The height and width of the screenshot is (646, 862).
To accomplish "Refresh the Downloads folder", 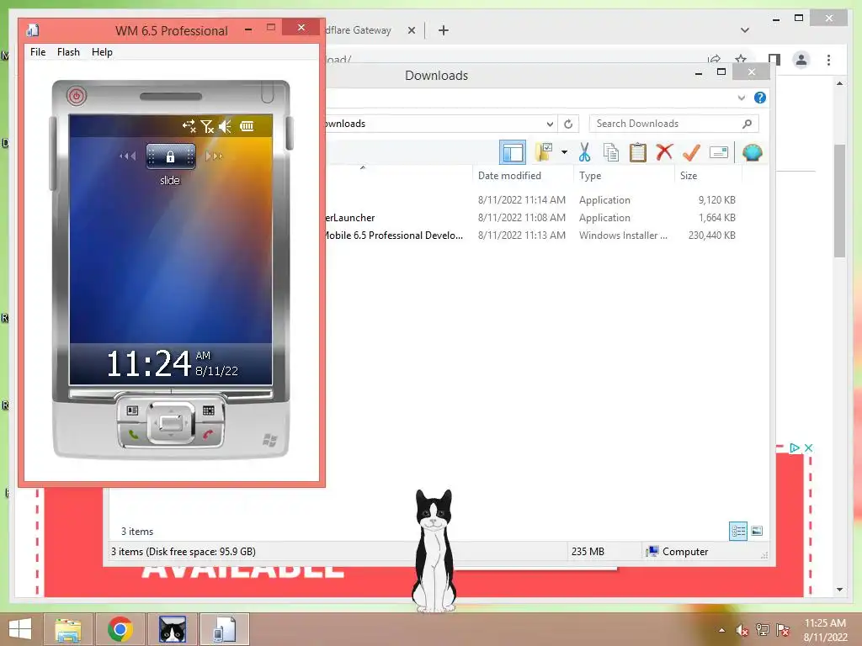I will 568,124.
